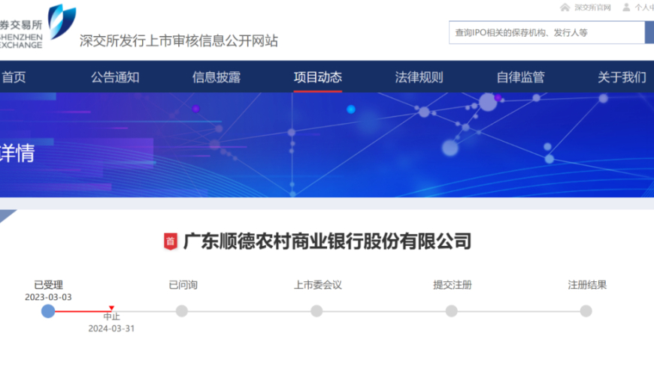The image size is (654, 369).
Task: Click the red 首 badge icon
Action: click(x=170, y=241)
